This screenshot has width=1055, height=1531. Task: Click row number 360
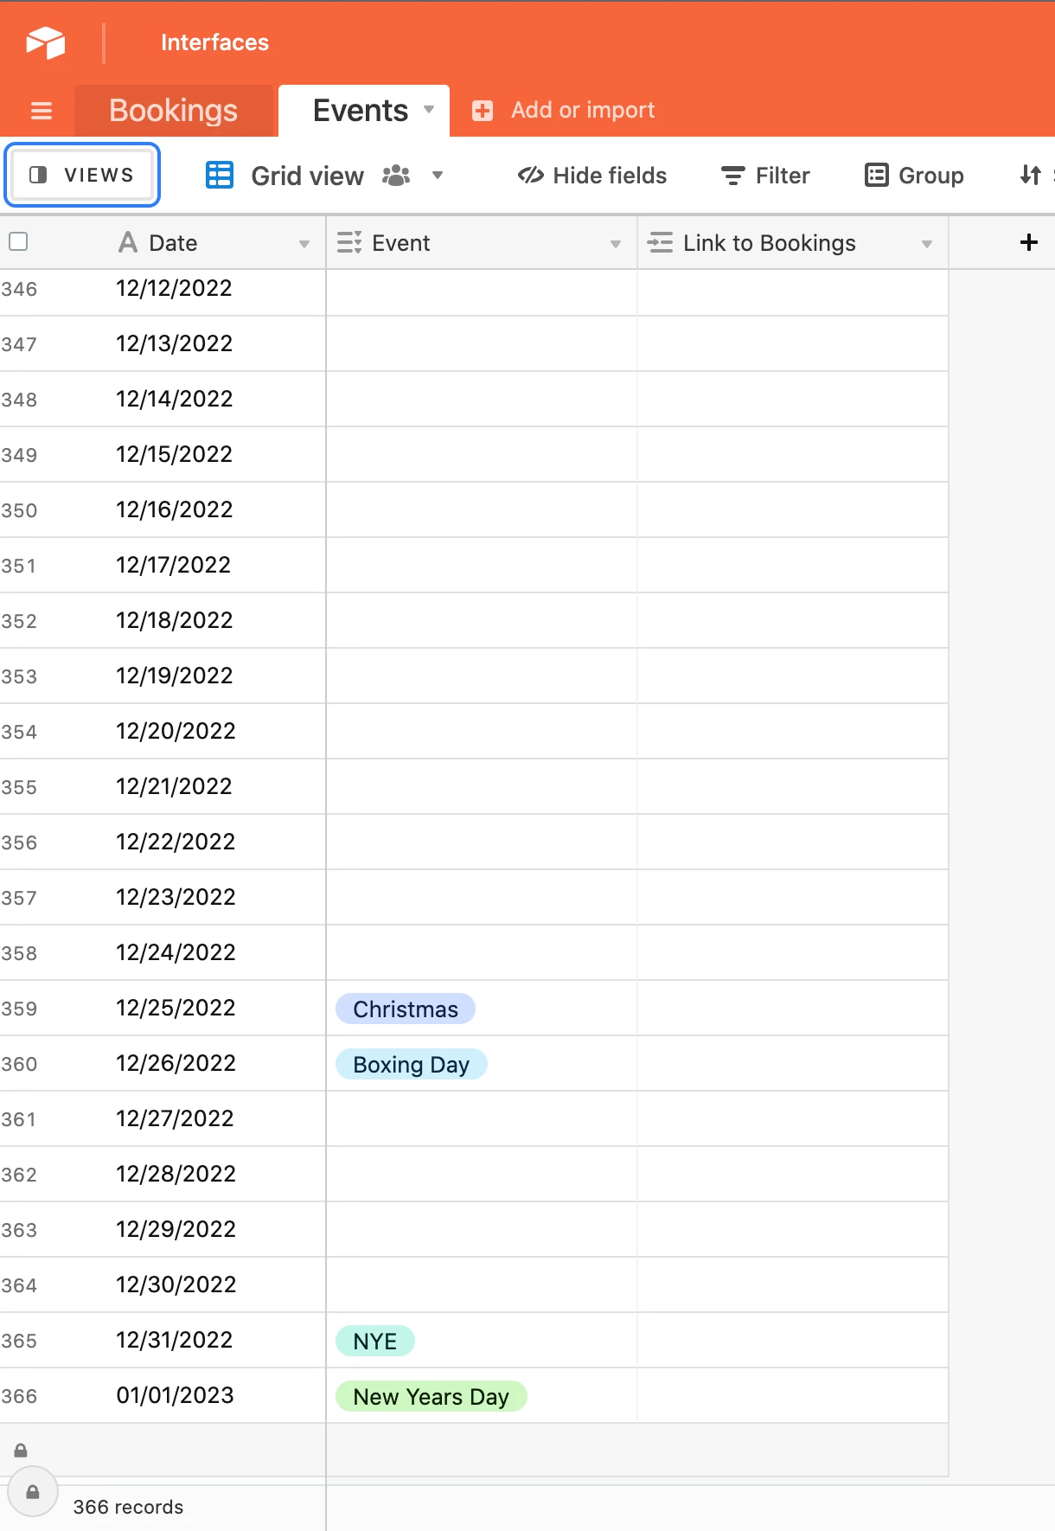[19, 1064]
